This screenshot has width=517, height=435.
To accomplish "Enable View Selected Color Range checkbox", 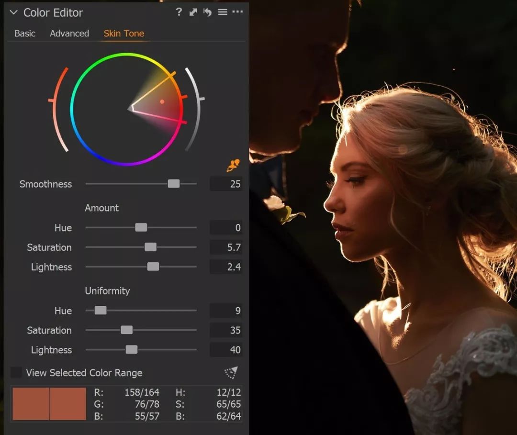I will [16, 372].
